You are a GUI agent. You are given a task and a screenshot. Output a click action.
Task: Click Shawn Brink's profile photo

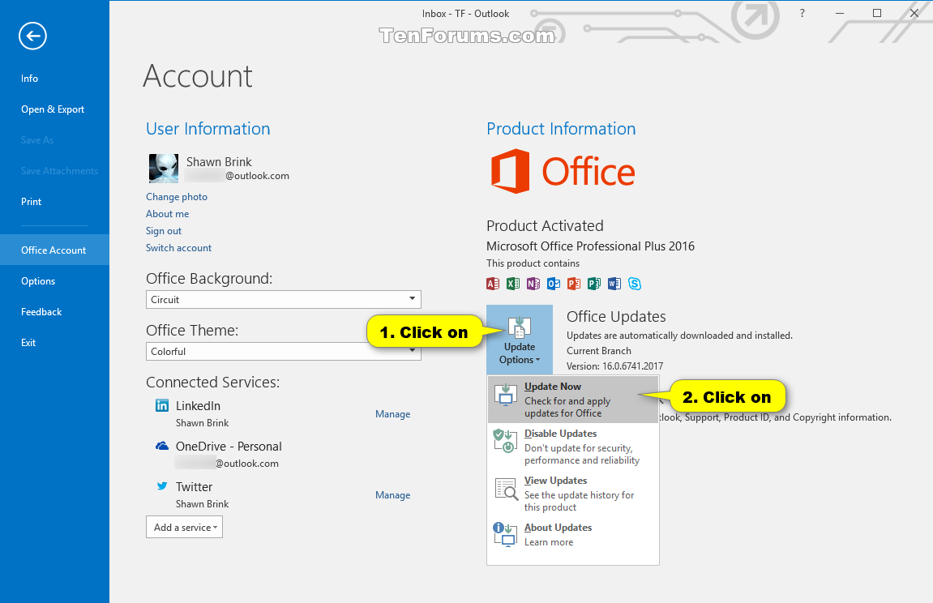click(x=164, y=169)
